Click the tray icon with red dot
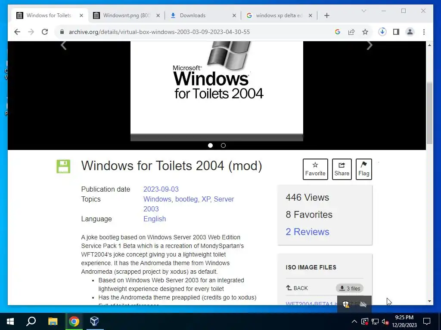The image size is (441, 330). click(365, 321)
